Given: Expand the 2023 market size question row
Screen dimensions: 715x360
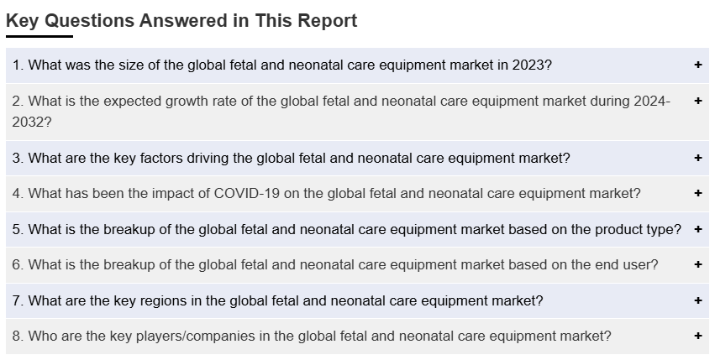Looking at the screenshot, I should tap(358, 65).
